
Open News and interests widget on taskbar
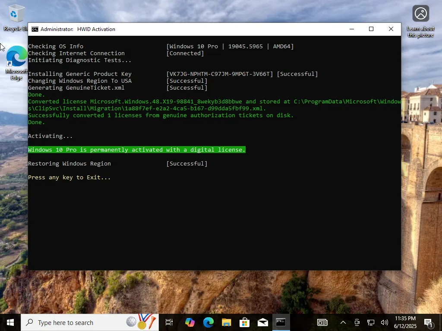click(322, 322)
